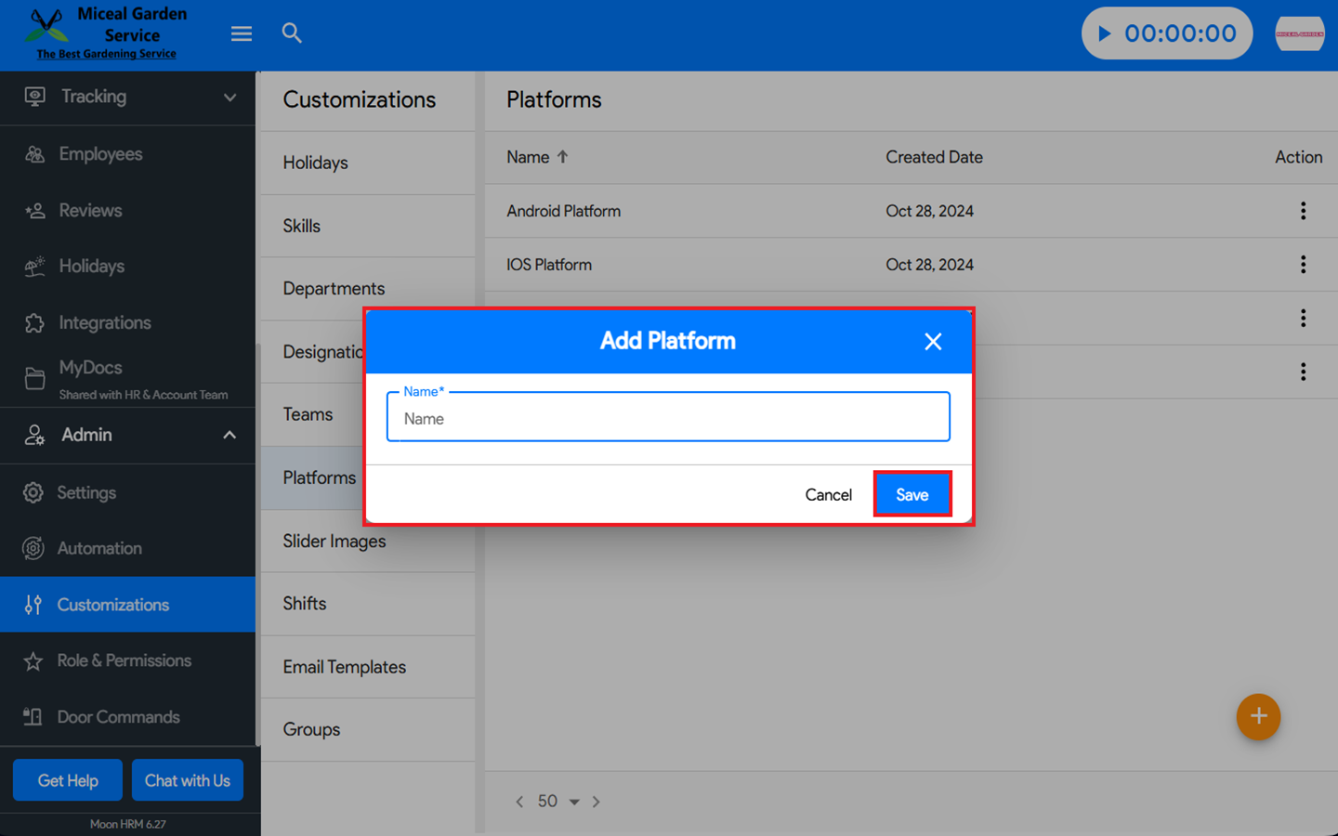Click the hamburger menu icon

coord(242,34)
